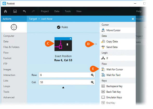This screenshot has width=153, height=109.
Task: Close the Target panel with the X
Action: 133,19
